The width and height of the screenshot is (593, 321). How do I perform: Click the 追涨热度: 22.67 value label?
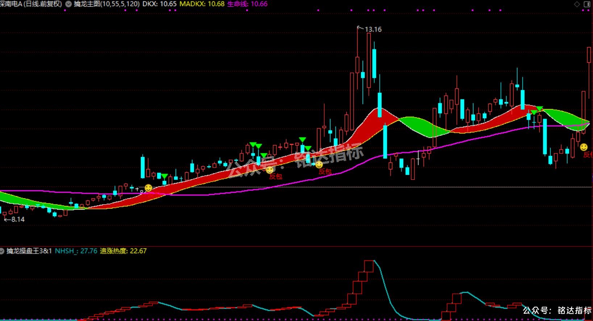tap(123, 251)
